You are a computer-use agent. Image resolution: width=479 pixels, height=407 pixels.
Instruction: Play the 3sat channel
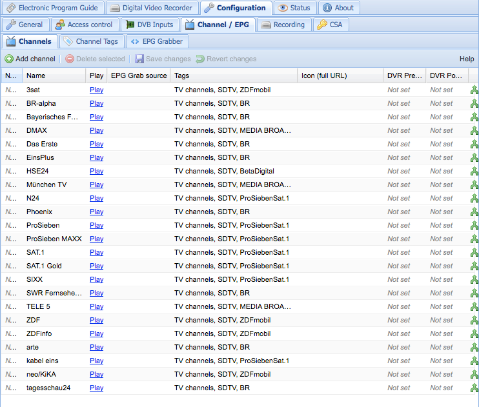97,90
